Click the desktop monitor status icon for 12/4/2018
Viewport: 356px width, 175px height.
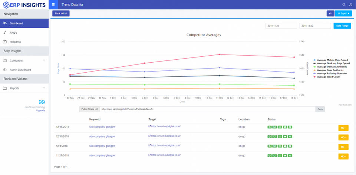[274, 146]
